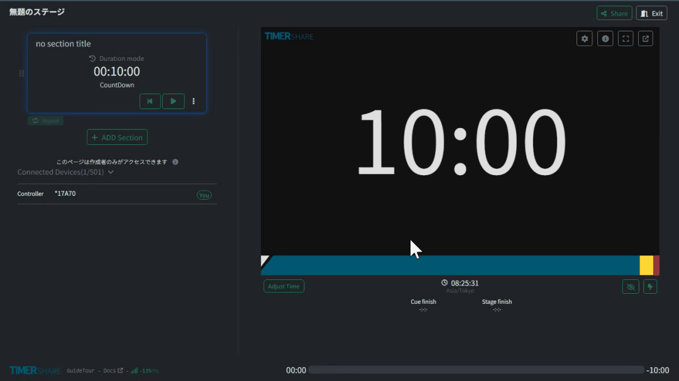The image size is (679, 381).
Task: Exit the stage with the Exit button
Action: pos(651,13)
